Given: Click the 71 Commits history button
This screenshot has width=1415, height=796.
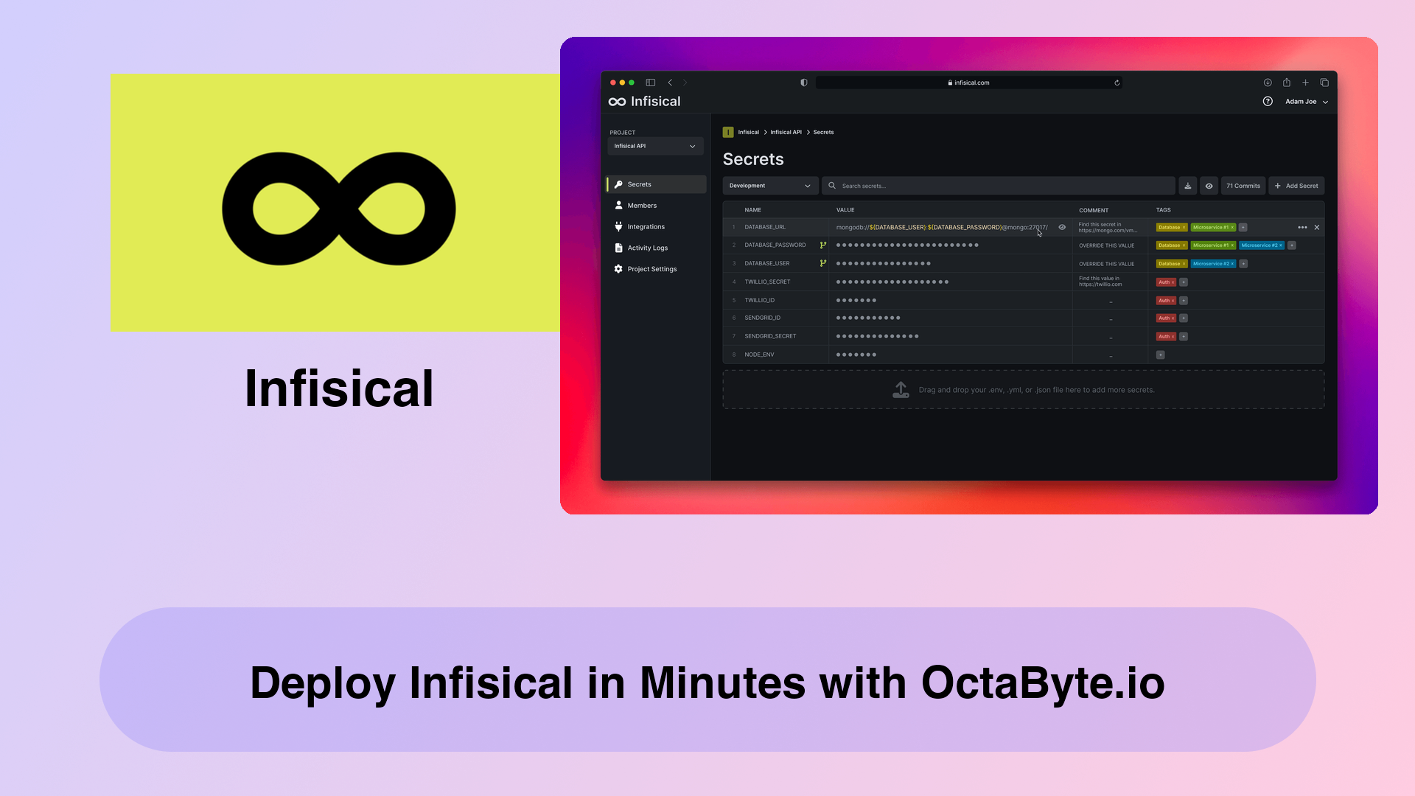Looking at the screenshot, I should click(x=1243, y=186).
